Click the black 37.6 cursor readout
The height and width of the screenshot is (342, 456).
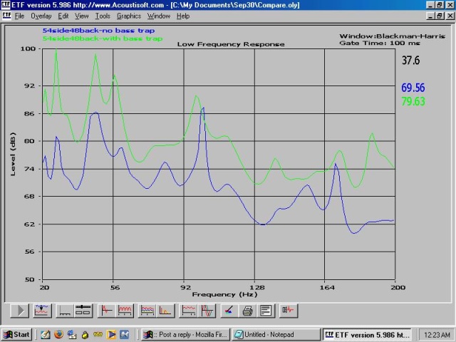[x=410, y=61]
